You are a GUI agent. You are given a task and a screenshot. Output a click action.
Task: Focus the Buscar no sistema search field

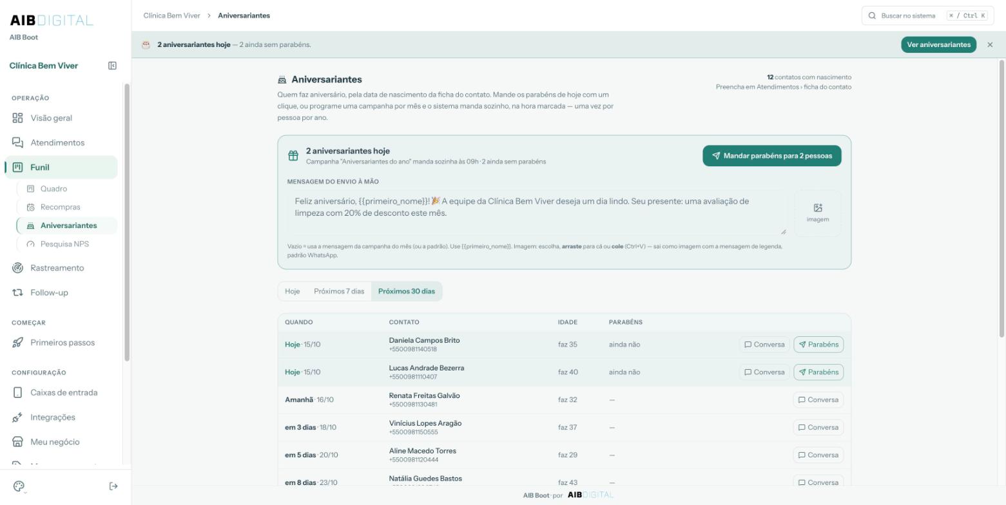(x=927, y=15)
